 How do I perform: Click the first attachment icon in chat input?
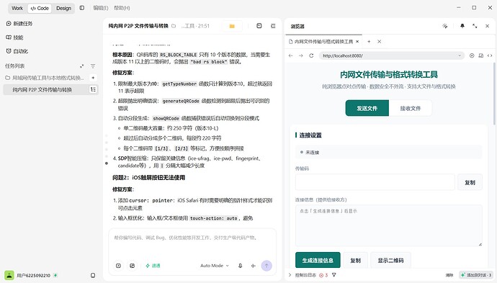point(118,266)
